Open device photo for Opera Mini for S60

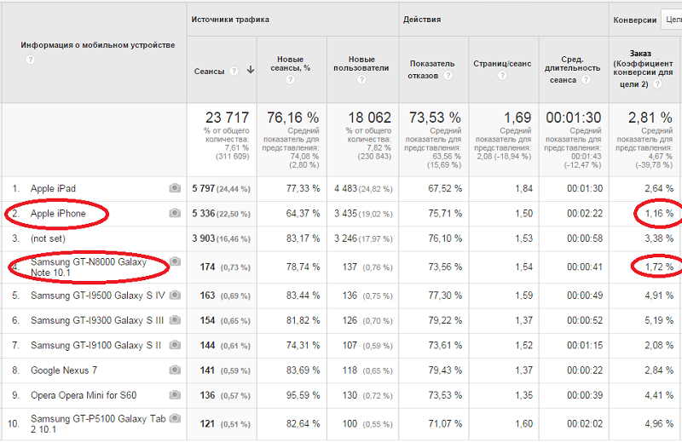tap(175, 394)
